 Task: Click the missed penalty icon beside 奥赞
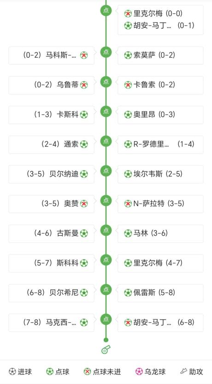coord(84,204)
